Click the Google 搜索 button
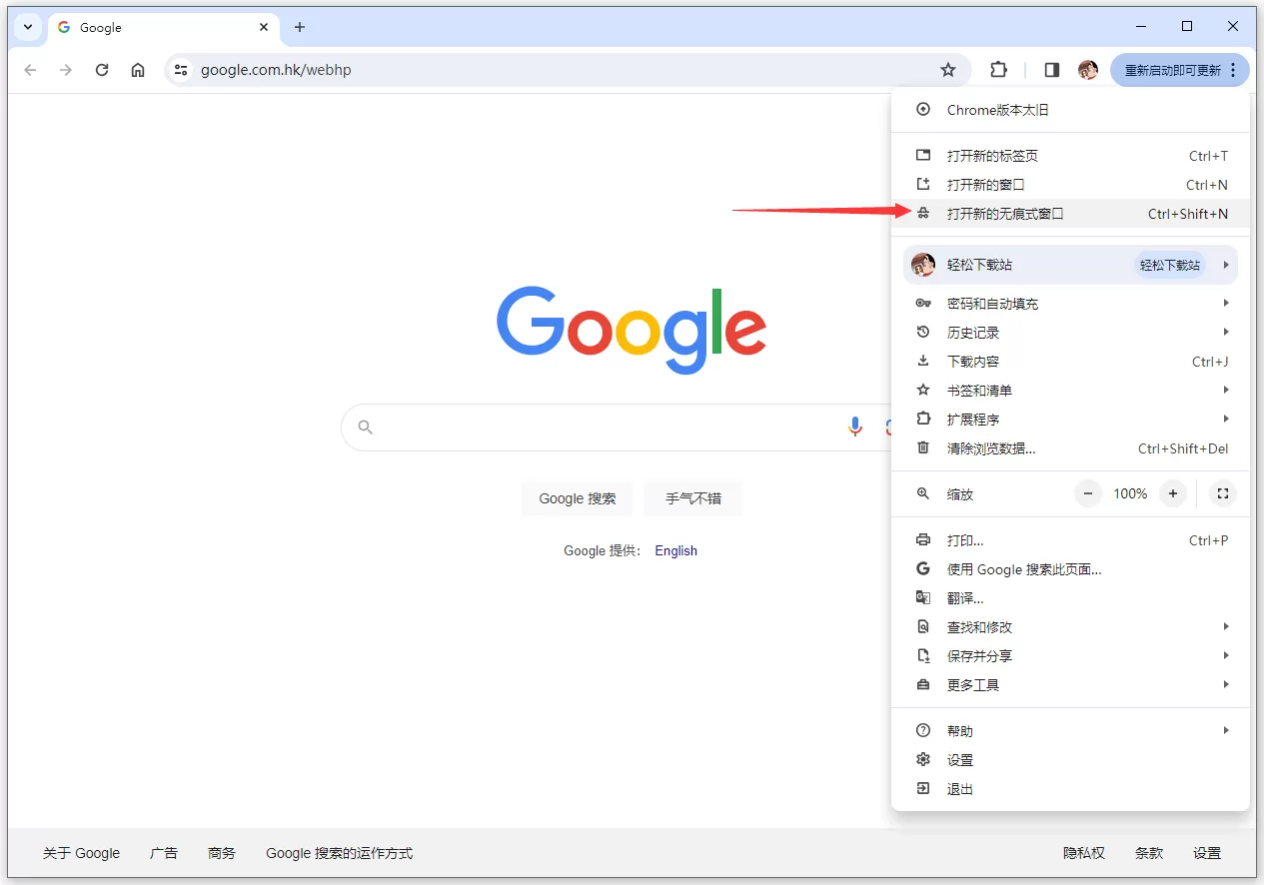Screen dimensions: 1264x885 (578, 498)
